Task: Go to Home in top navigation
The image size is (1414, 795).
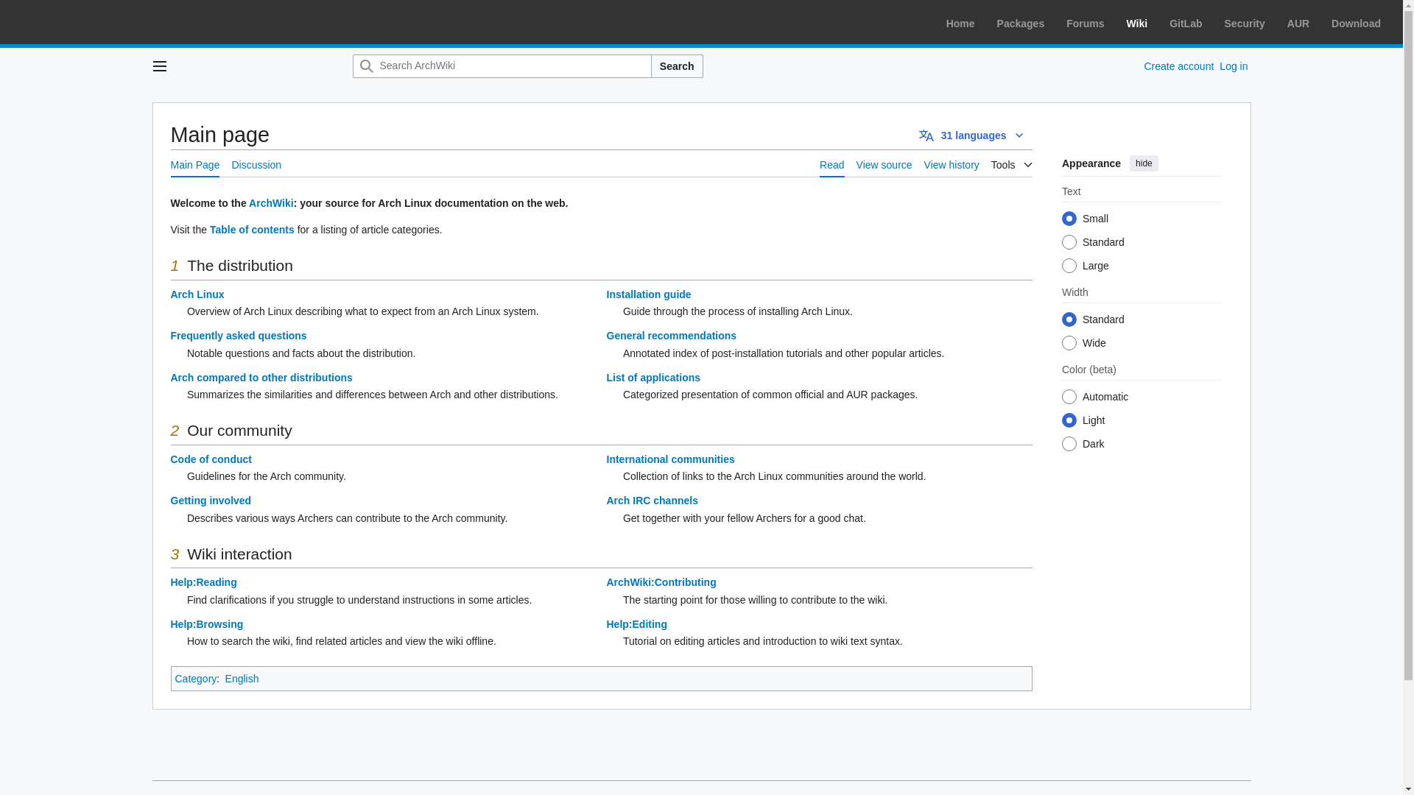Action: (960, 24)
